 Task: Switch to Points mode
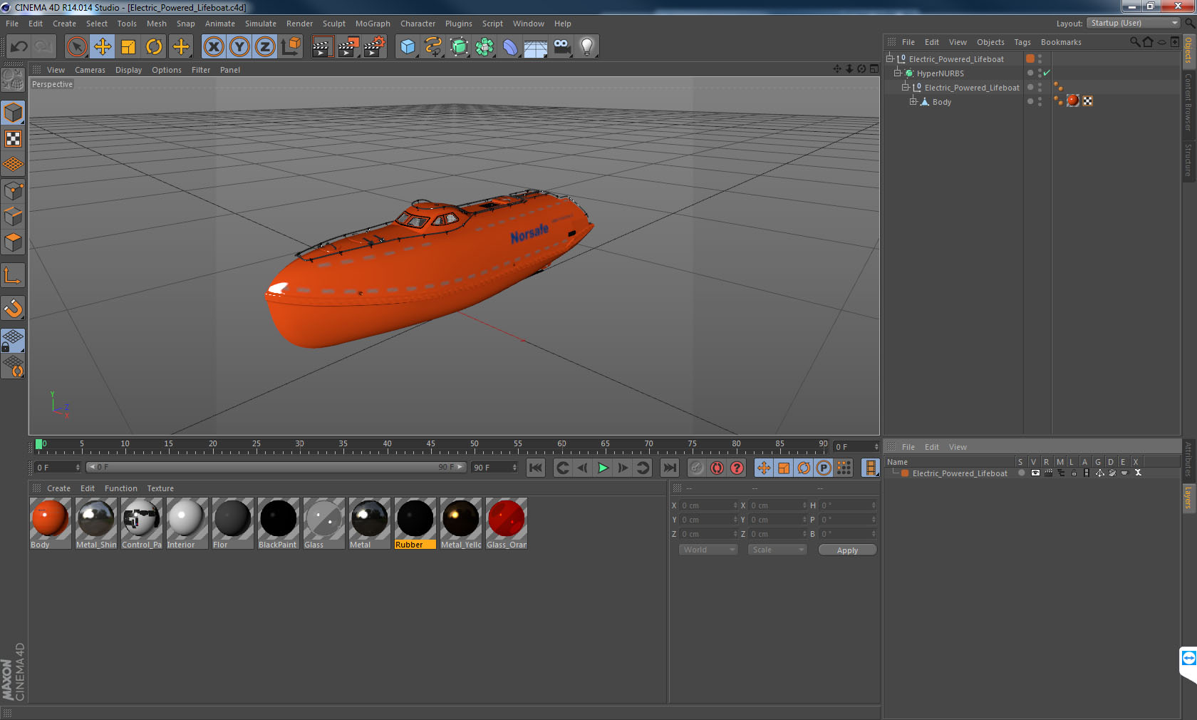click(x=13, y=191)
